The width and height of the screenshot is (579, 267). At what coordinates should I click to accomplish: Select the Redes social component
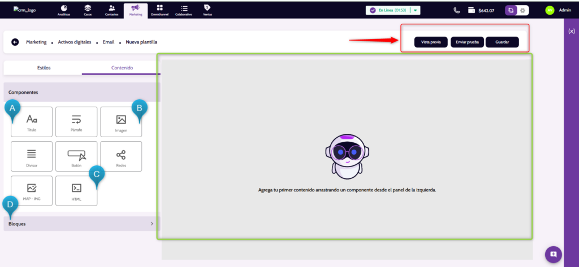(x=121, y=156)
